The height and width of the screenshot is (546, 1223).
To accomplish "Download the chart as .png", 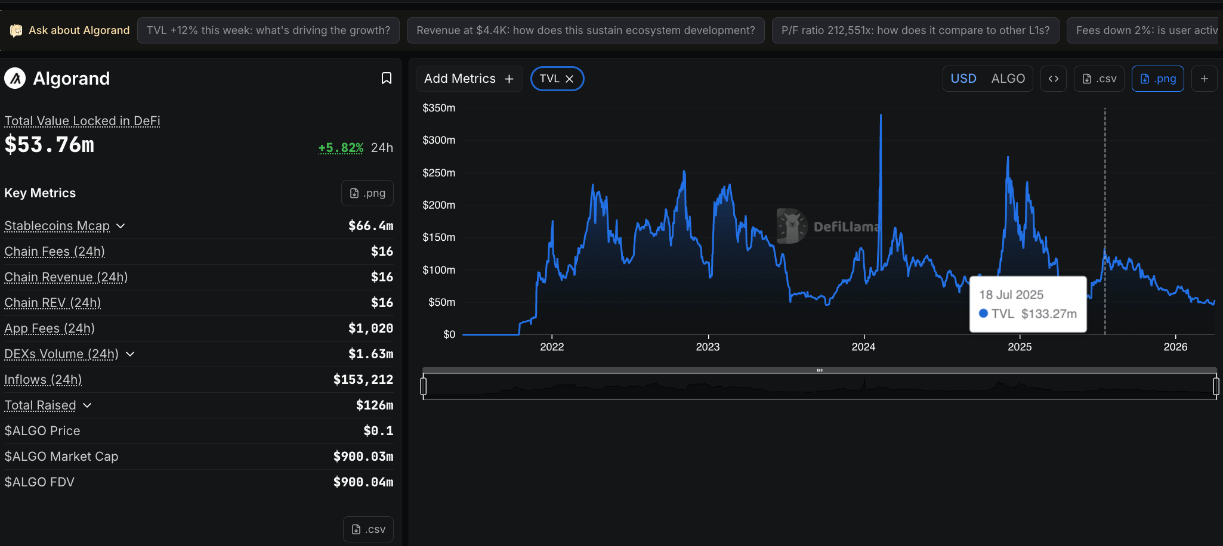I will pos(1157,79).
